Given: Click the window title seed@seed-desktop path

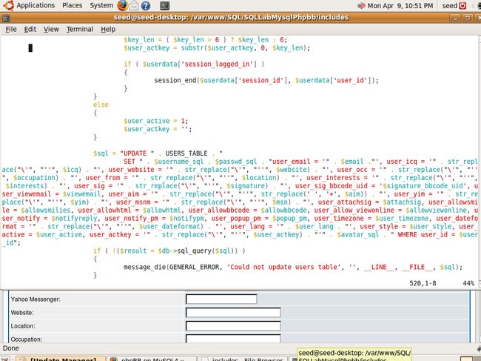Looking at the screenshot, I should [x=231, y=17].
